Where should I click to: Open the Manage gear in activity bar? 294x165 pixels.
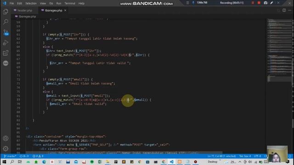(x=6, y=148)
